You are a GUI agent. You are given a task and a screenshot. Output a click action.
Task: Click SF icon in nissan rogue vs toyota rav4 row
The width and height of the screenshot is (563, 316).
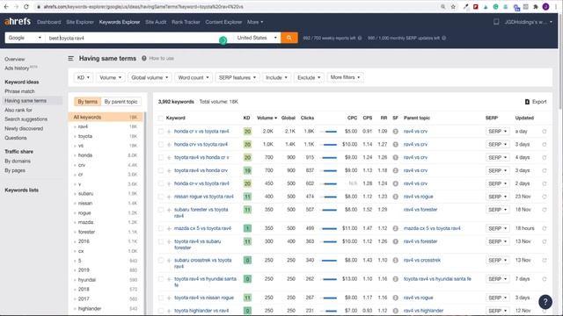(395, 197)
